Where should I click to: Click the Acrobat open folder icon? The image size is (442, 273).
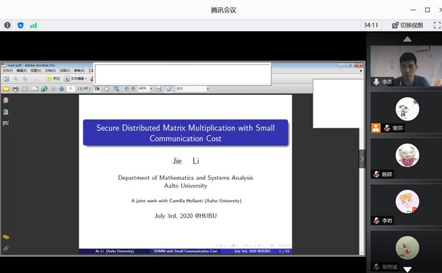point(6,89)
